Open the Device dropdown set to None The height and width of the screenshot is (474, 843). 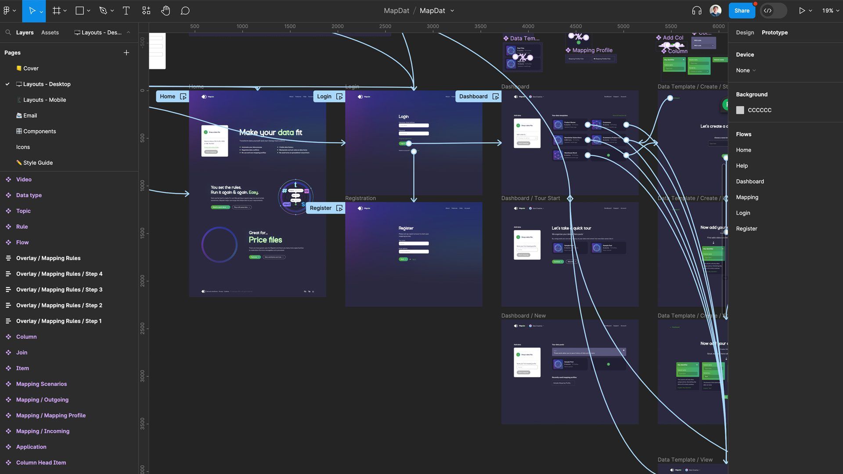point(746,70)
